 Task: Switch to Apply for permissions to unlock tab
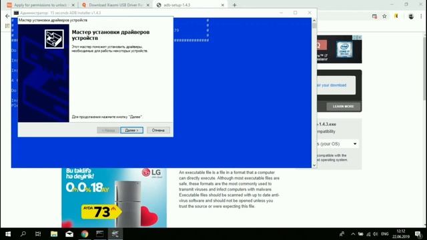point(40,5)
